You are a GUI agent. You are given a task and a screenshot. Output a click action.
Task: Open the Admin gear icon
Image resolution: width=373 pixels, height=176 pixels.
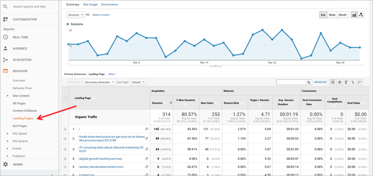coord(6,164)
